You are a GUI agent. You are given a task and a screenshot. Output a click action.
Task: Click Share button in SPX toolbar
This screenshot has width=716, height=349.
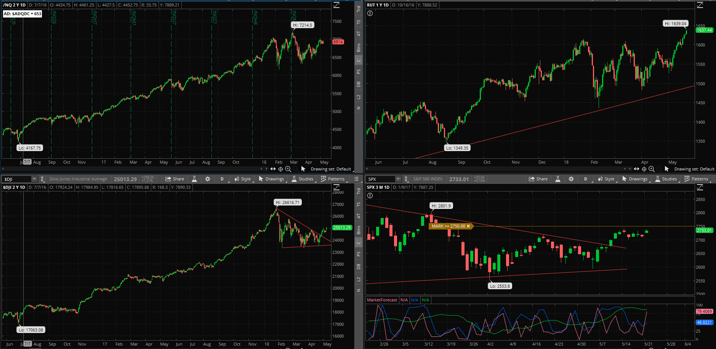[x=538, y=179]
